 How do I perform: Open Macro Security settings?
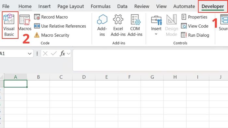51,35
